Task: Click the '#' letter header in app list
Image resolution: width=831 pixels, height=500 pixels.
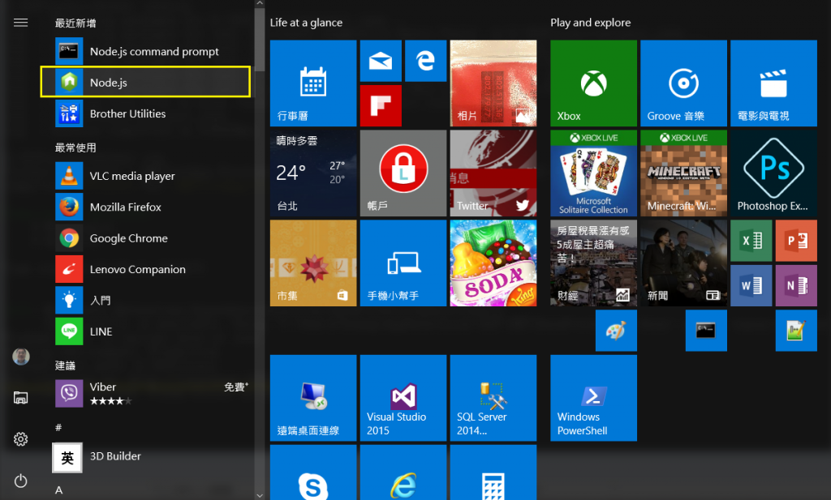Action: tap(58, 427)
